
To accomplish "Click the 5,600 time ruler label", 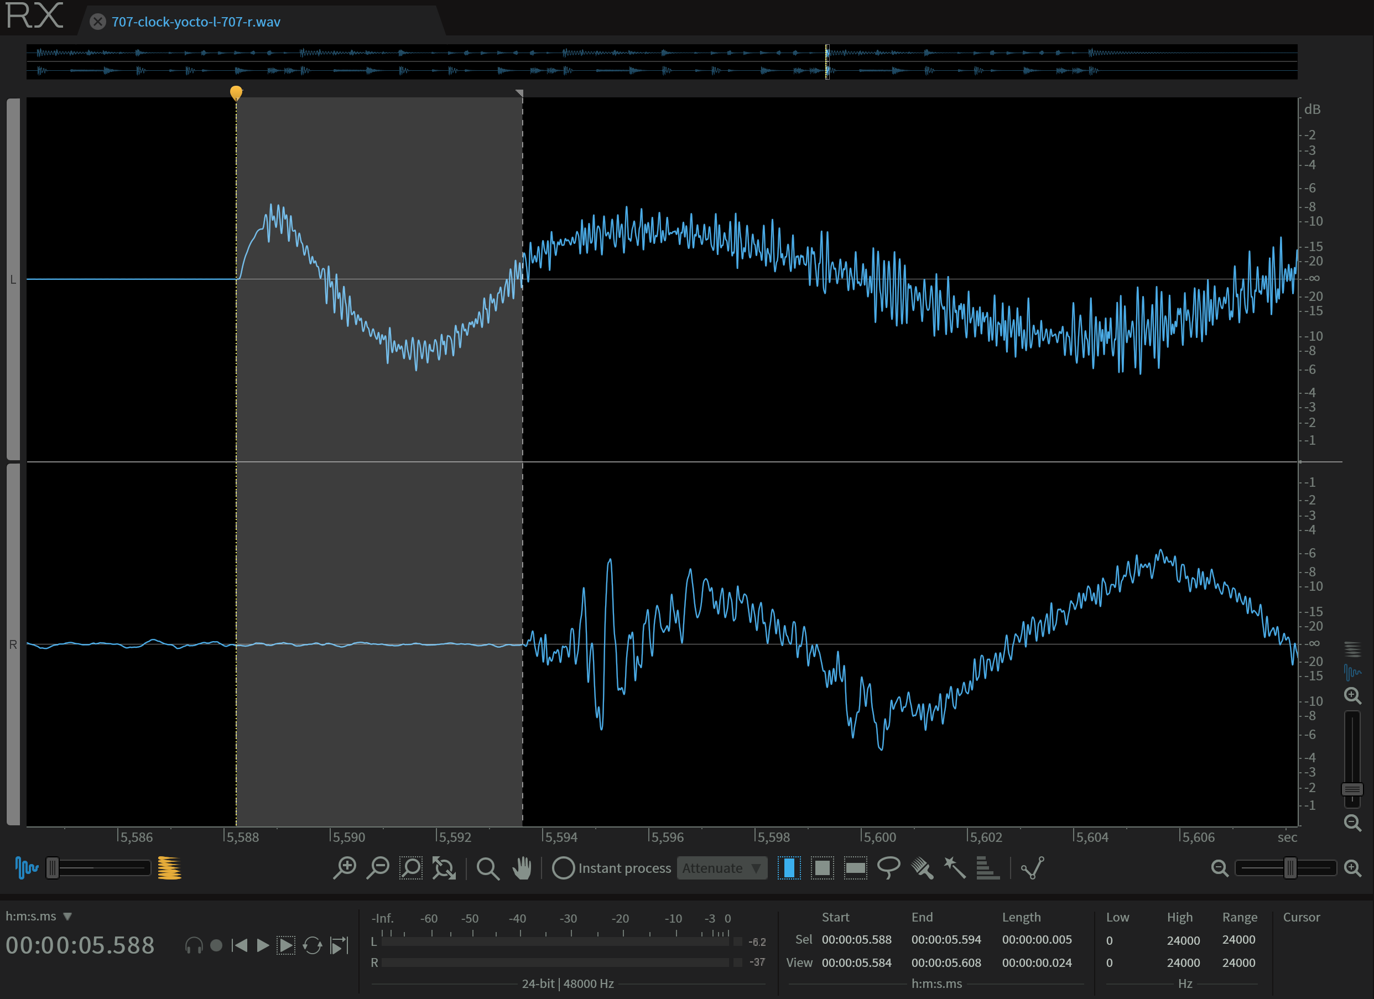I will pyautogui.click(x=879, y=837).
